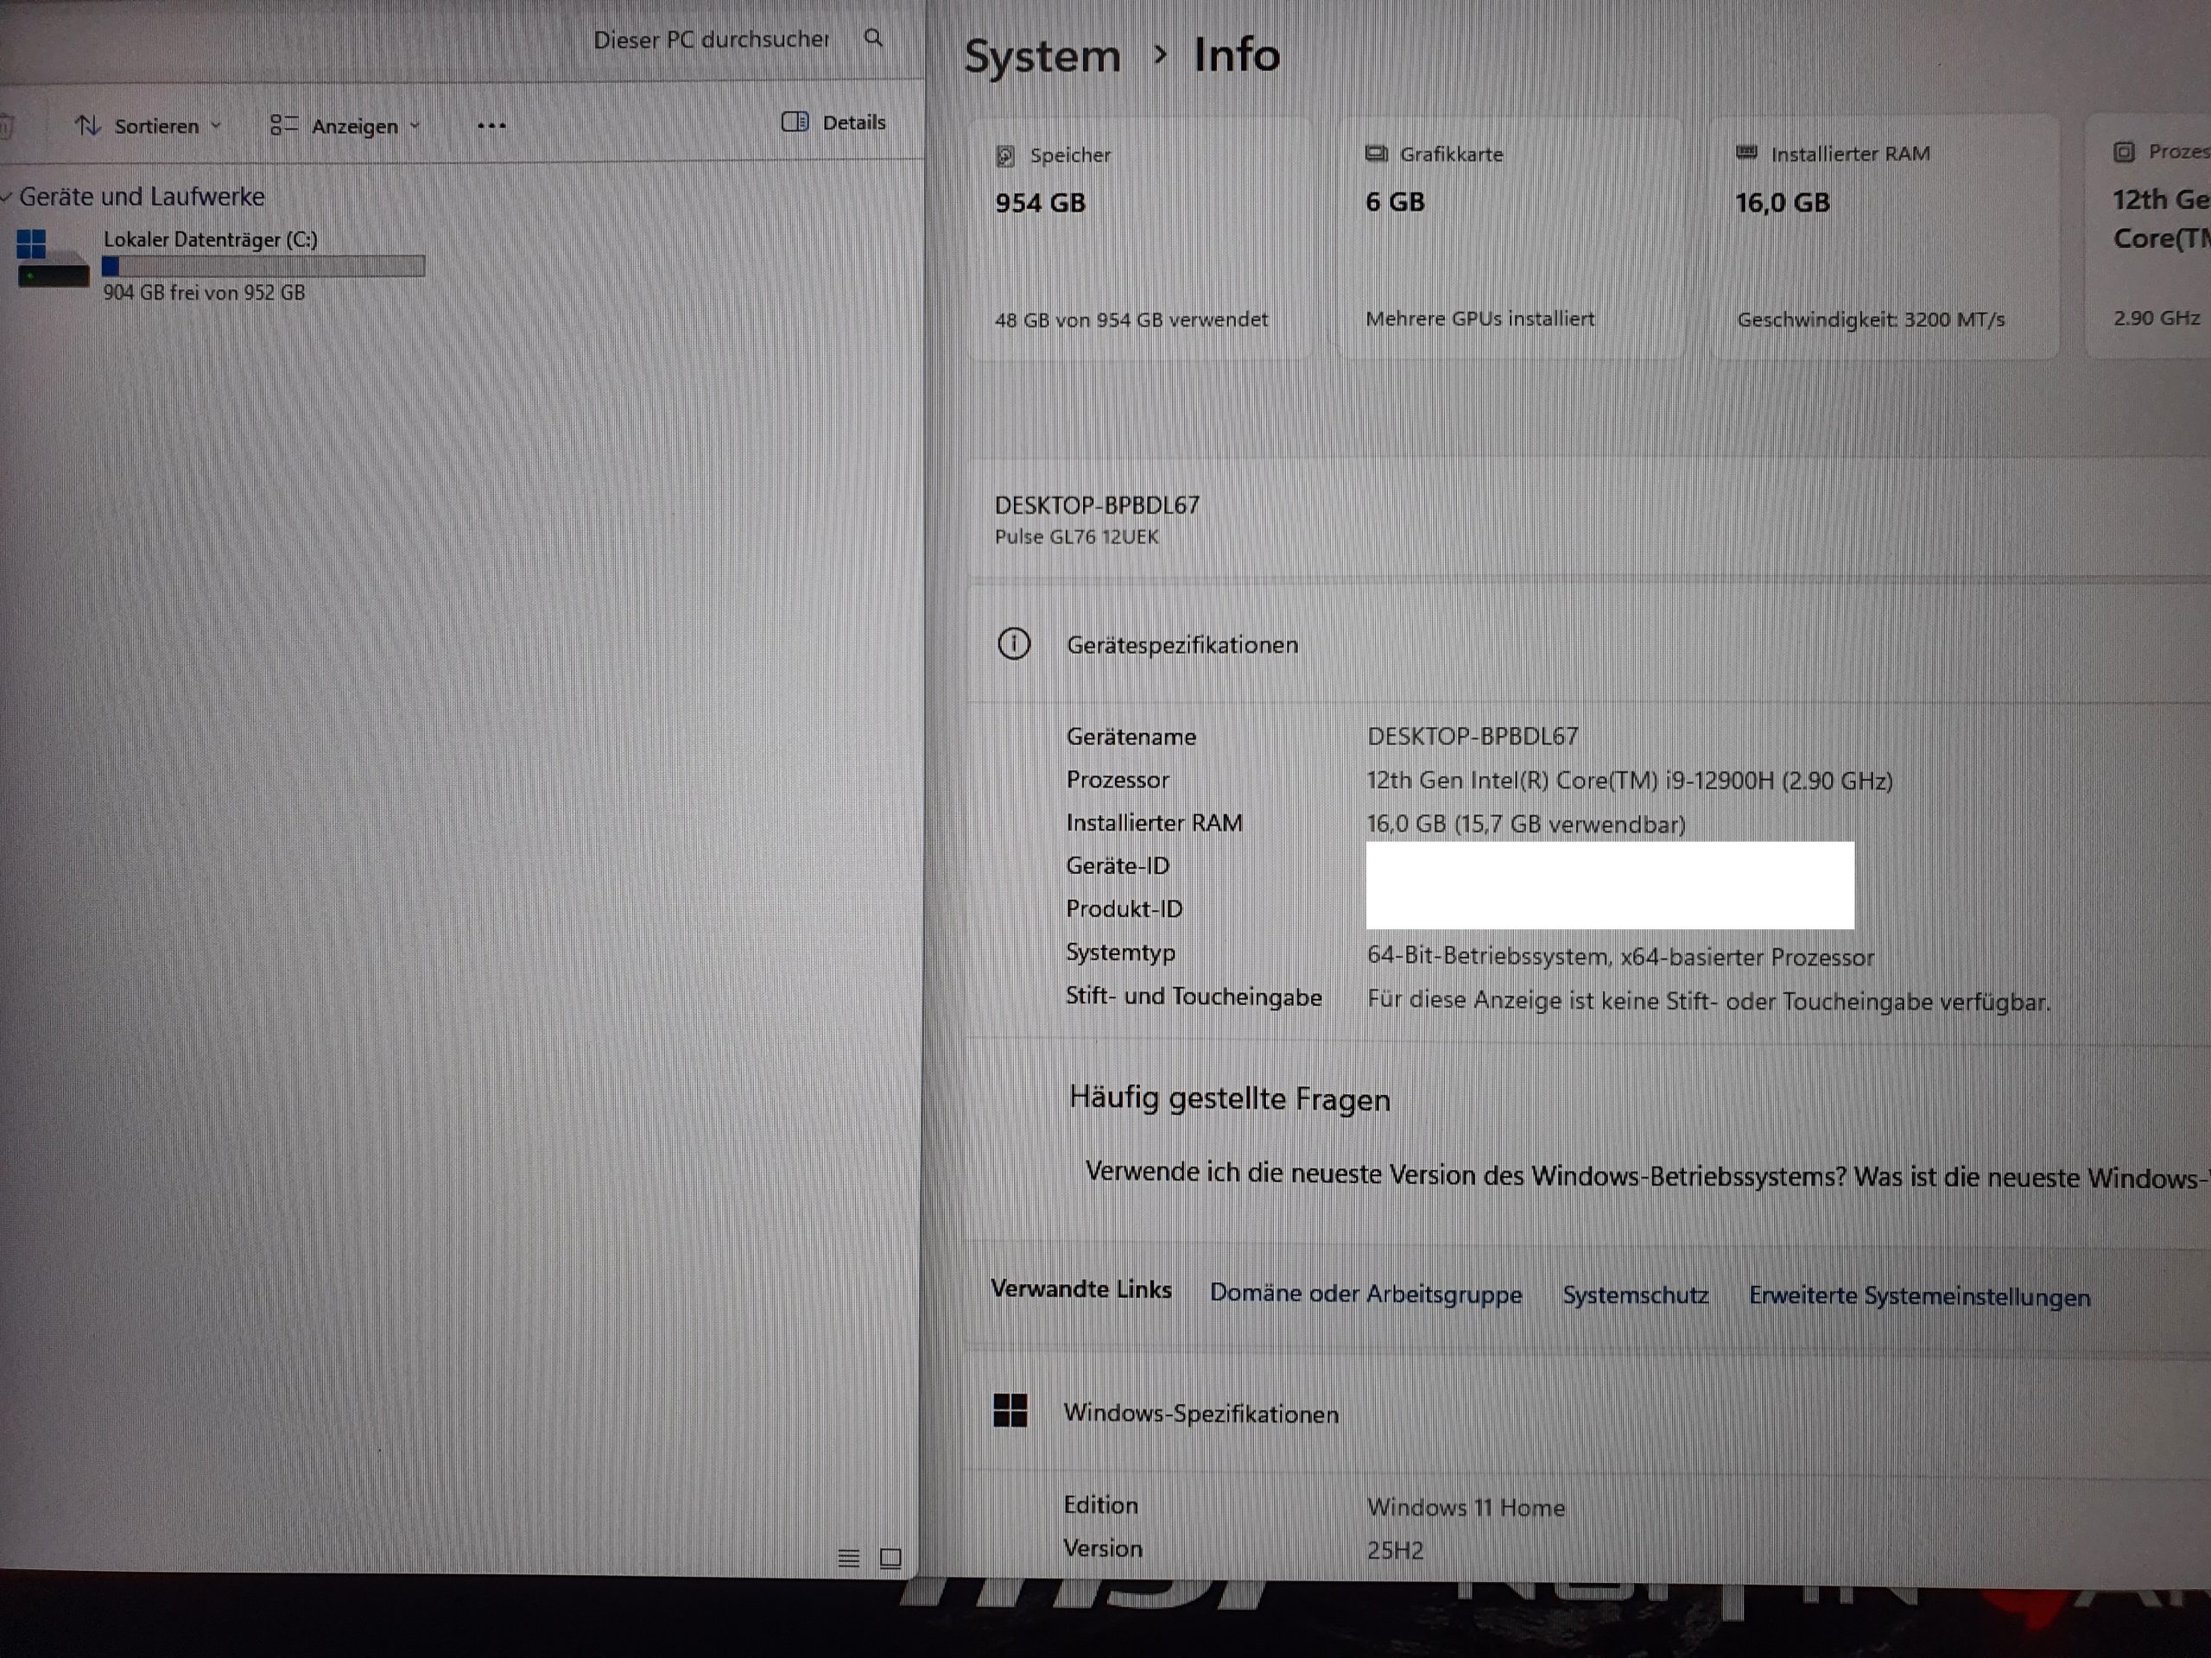Open the Systemschutz link
2211x1658 pixels.
(x=1635, y=1295)
